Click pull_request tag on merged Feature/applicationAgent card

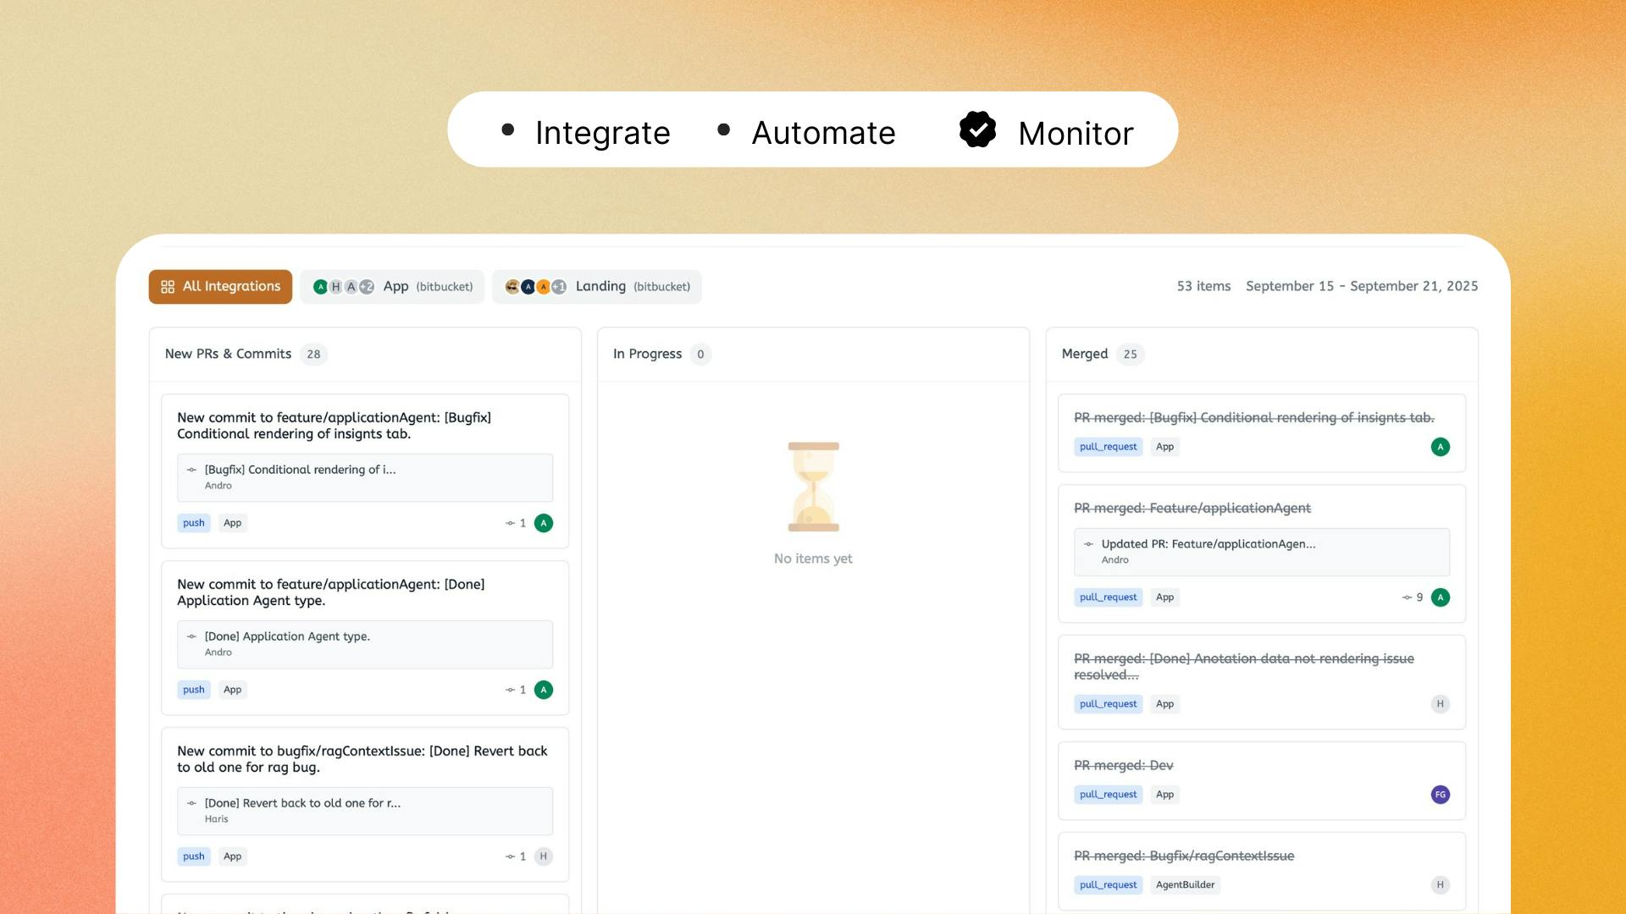pos(1109,597)
